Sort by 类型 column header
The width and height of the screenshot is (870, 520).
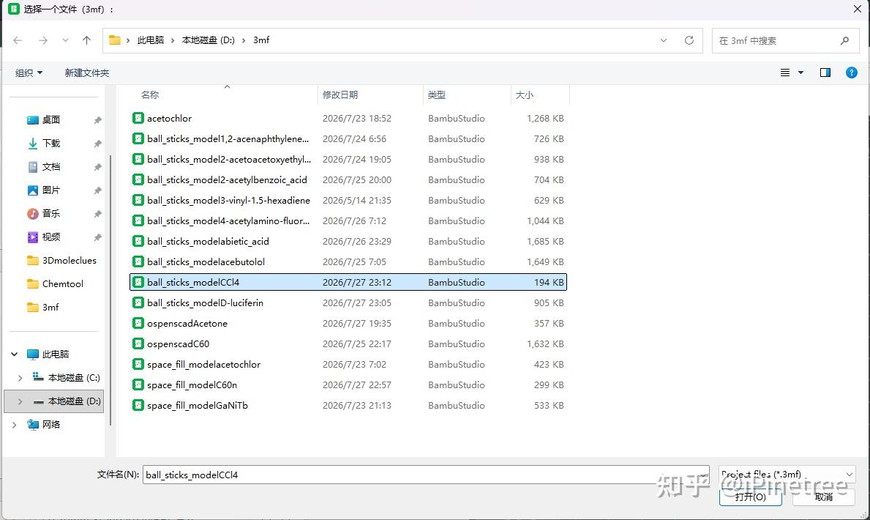pyautogui.click(x=437, y=95)
